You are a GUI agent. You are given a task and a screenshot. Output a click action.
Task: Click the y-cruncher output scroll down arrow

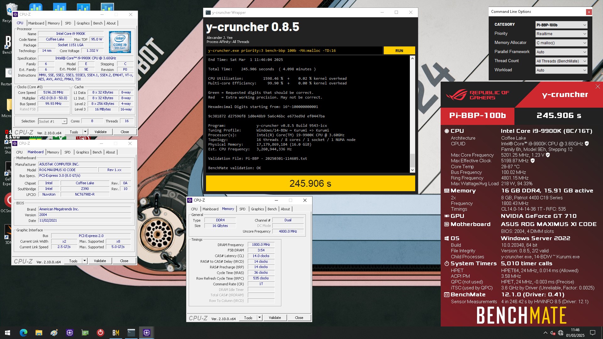412,170
